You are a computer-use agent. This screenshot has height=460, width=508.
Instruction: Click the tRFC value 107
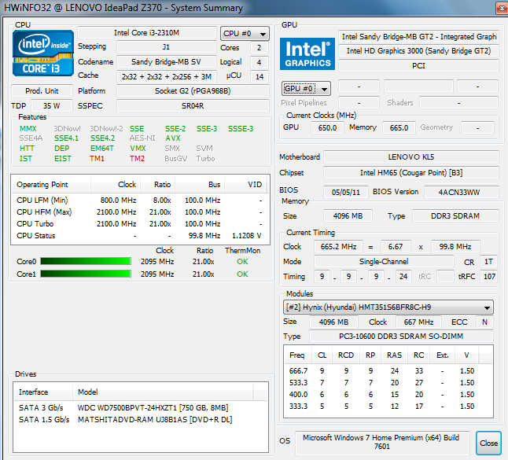tap(489, 276)
